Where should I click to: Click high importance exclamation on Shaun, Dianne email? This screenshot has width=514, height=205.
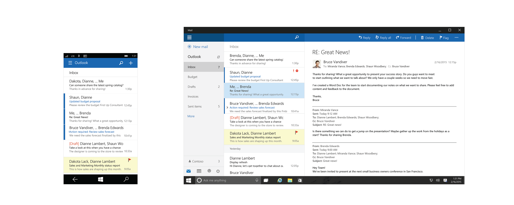[293, 71]
